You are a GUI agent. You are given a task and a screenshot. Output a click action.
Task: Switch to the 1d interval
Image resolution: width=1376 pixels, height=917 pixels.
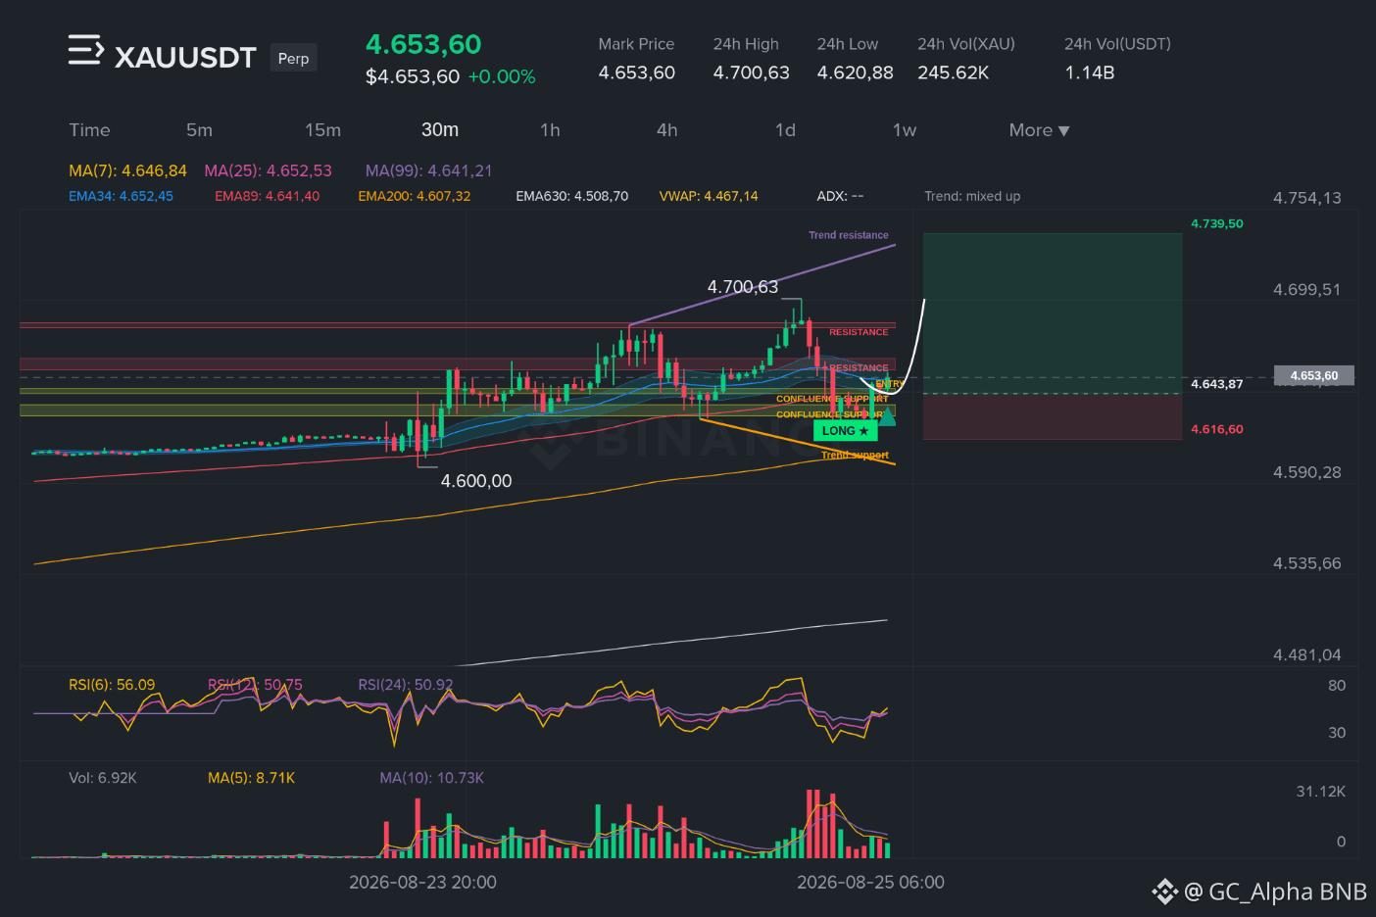pos(785,130)
